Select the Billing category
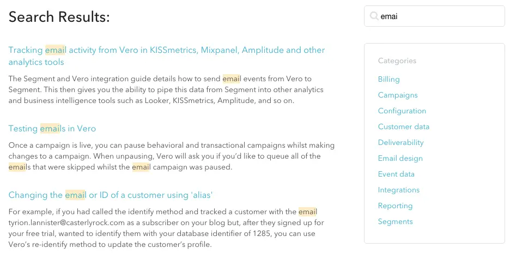This screenshot has width=510, height=254. (388, 79)
